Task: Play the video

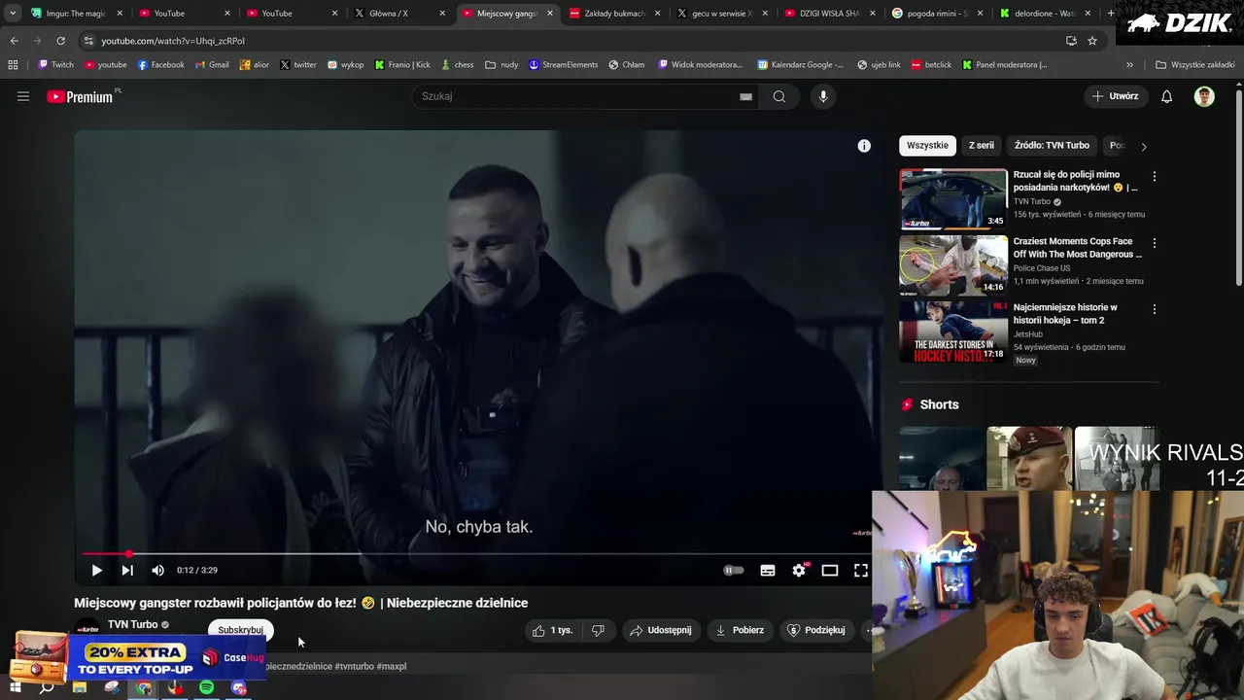Action: pos(96,571)
